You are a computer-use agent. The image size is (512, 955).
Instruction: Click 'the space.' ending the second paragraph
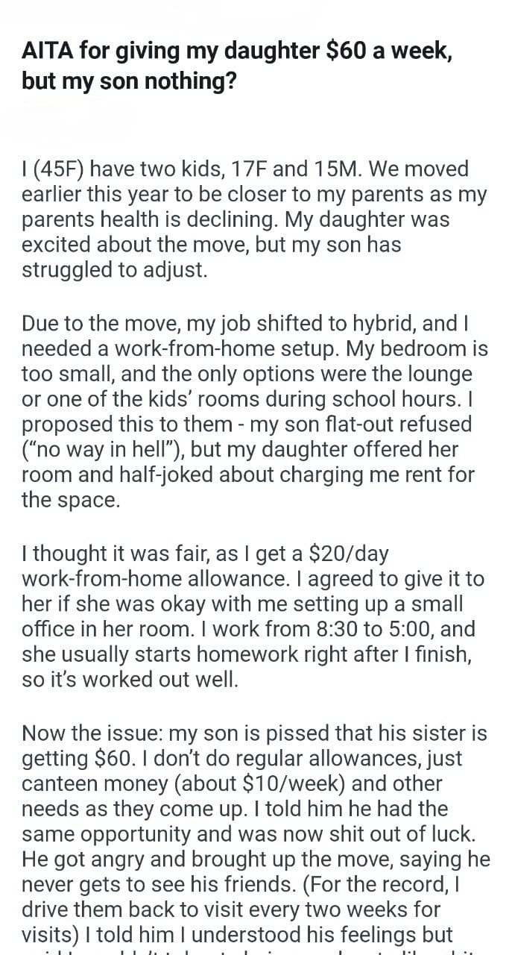click(71, 500)
